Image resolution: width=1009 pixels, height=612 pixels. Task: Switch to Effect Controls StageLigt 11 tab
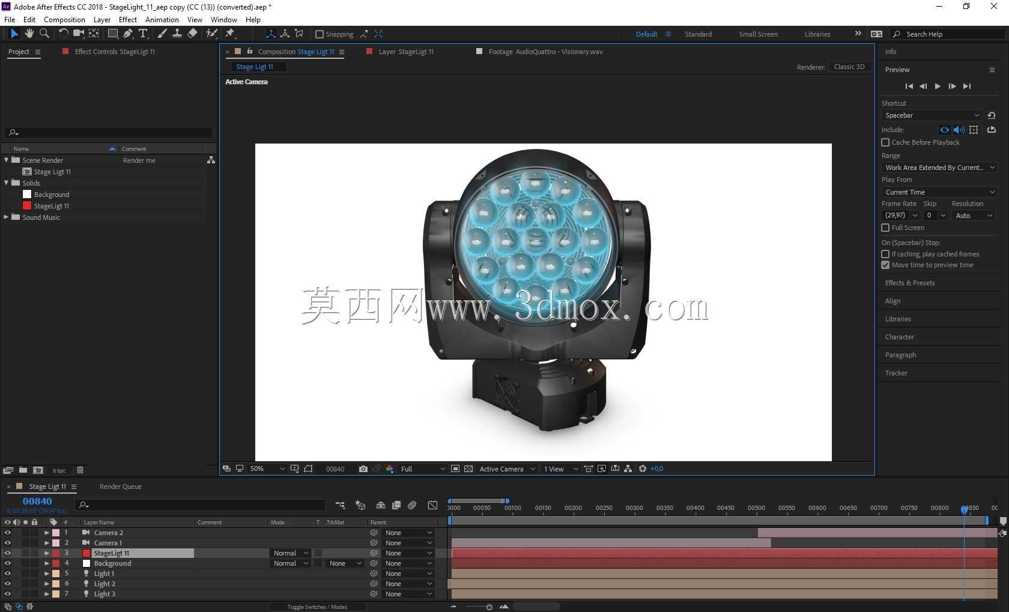(115, 52)
